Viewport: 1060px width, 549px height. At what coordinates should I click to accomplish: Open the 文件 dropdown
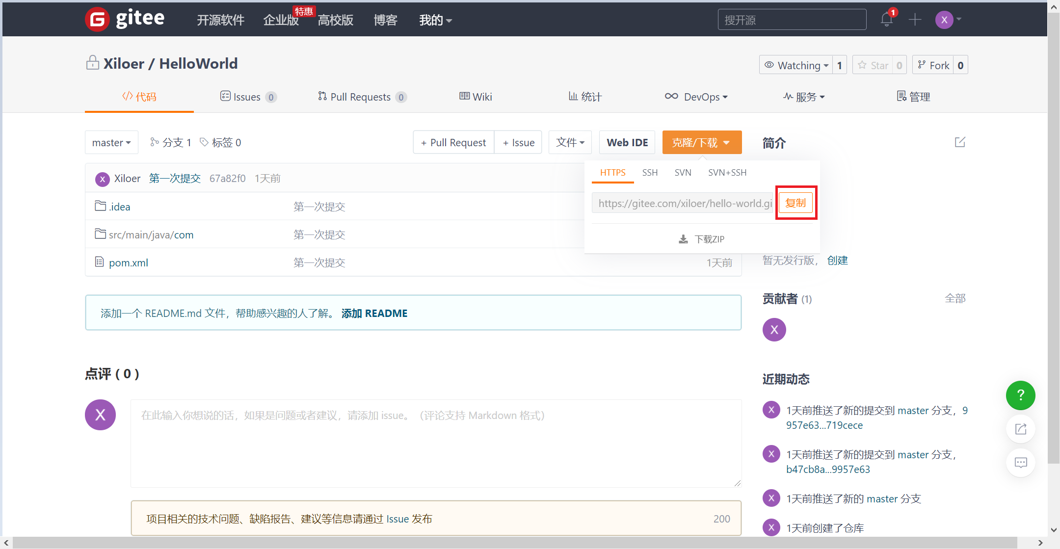[x=570, y=142]
